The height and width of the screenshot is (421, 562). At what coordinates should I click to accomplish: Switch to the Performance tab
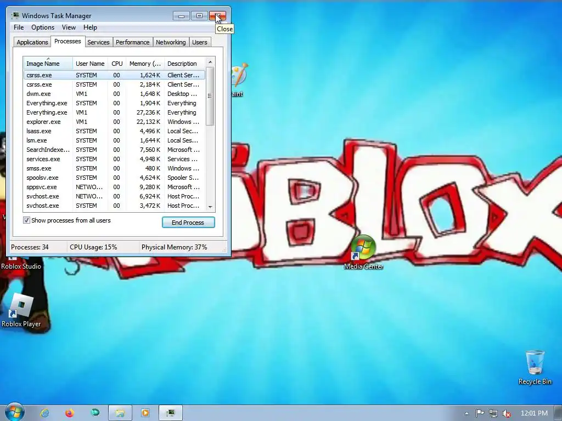pos(133,42)
